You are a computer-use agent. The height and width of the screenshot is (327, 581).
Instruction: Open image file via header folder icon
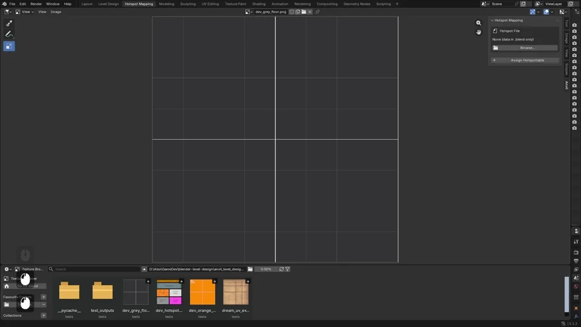(304, 12)
